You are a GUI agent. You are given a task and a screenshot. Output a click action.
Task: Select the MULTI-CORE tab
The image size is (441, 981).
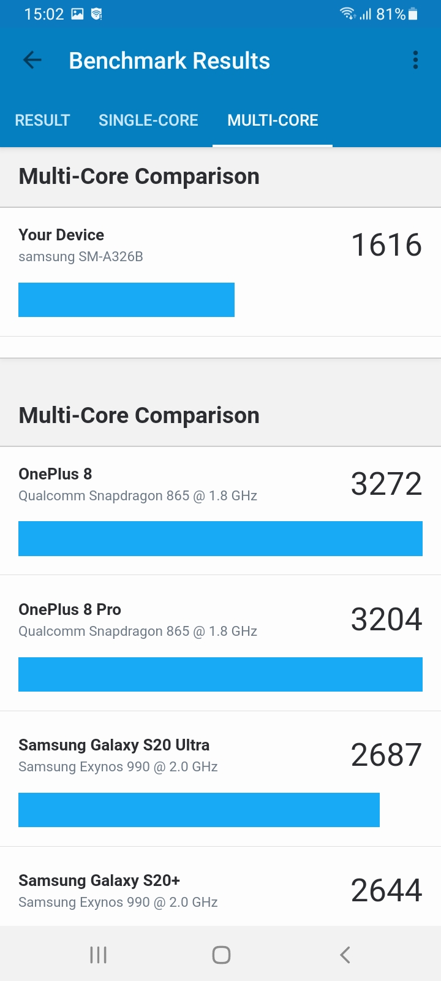(x=273, y=120)
